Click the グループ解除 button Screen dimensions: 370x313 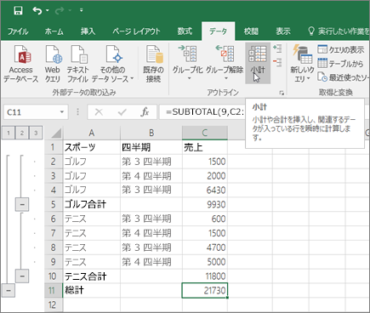[x=225, y=63]
